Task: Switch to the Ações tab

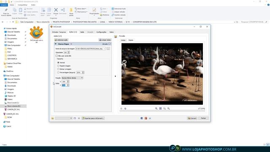Action: [x=73, y=32]
